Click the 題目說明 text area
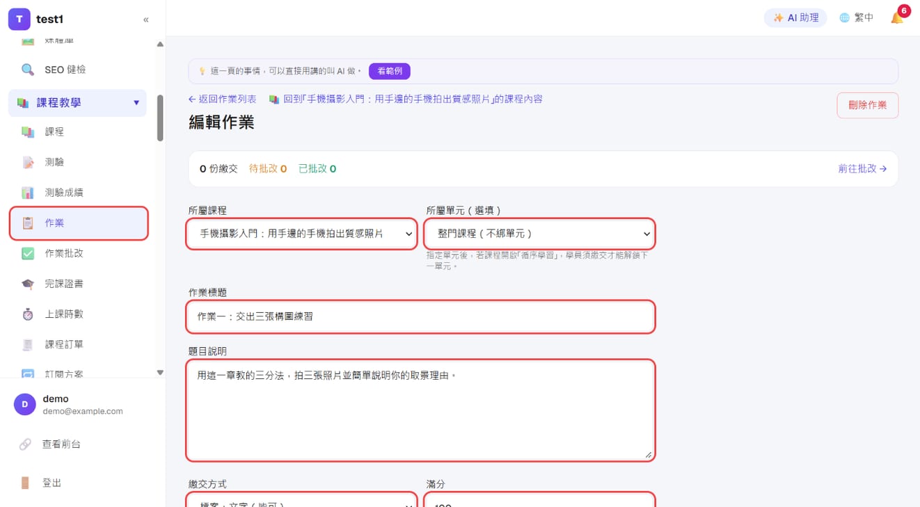920x507 pixels. 421,410
